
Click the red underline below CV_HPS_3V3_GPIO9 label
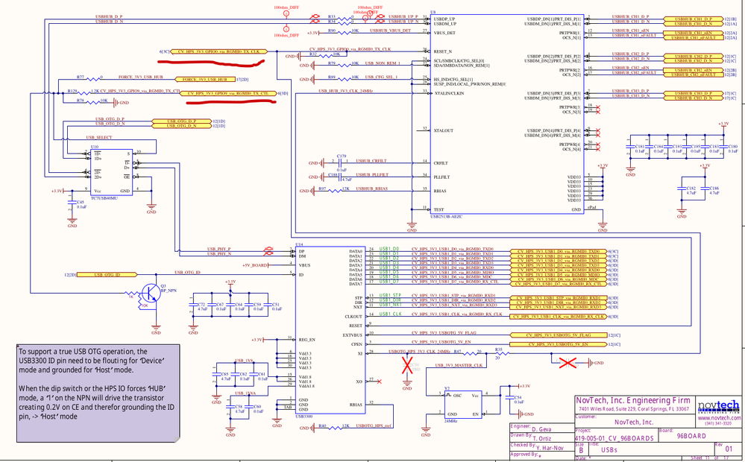pos(230,102)
